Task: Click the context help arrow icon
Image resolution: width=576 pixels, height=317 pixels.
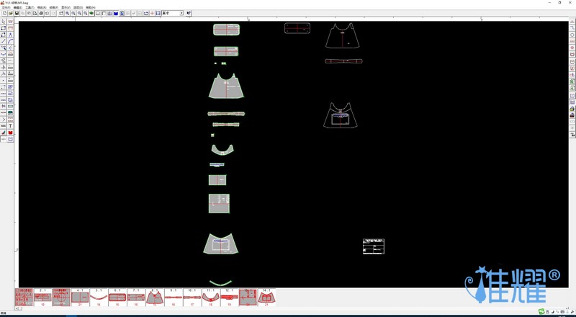Action: coord(189,13)
